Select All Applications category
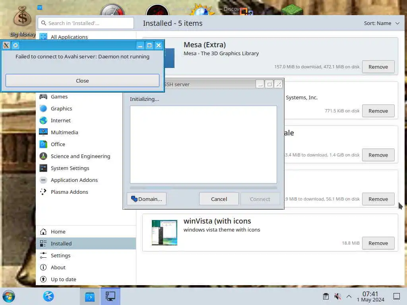The height and width of the screenshot is (305, 407). pyautogui.click(x=86, y=37)
